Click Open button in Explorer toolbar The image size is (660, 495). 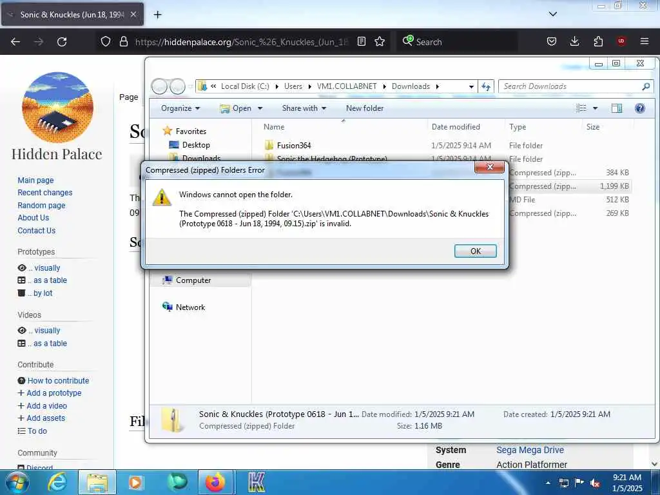(x=237, y=108)
